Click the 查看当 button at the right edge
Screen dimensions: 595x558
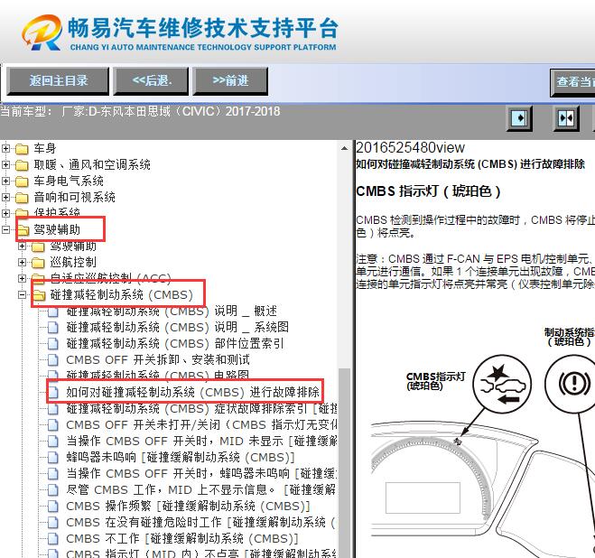coord(572,82)
